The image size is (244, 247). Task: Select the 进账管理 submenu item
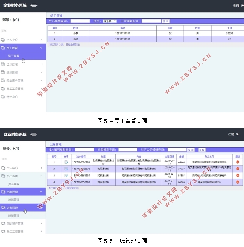click(x=14, y=216)
